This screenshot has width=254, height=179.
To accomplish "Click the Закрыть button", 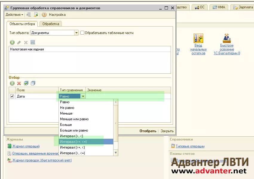I will (167, 131).
